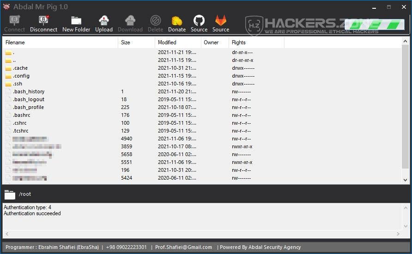
Task: Click the Prof.Shafiei@Gmail.com email in status bar
Action: pyautogui.click(x=183, y=247)
